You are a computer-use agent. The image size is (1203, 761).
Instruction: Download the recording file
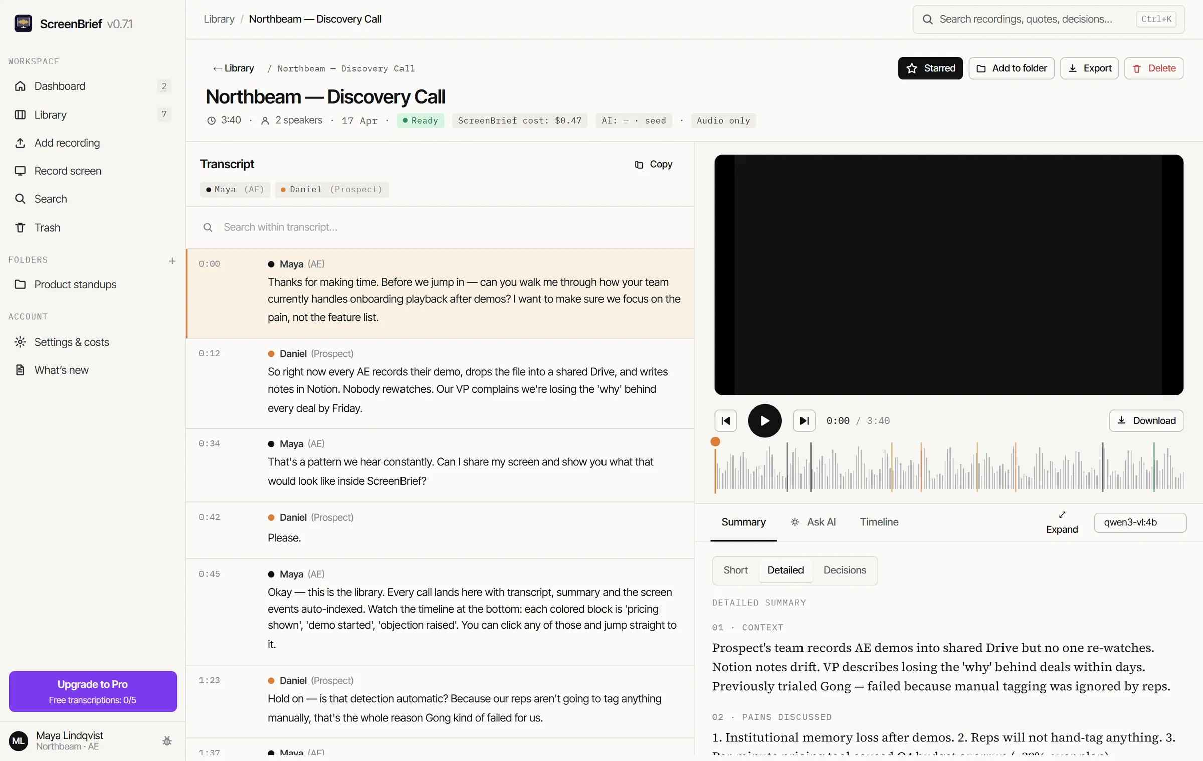(1146, 421)
